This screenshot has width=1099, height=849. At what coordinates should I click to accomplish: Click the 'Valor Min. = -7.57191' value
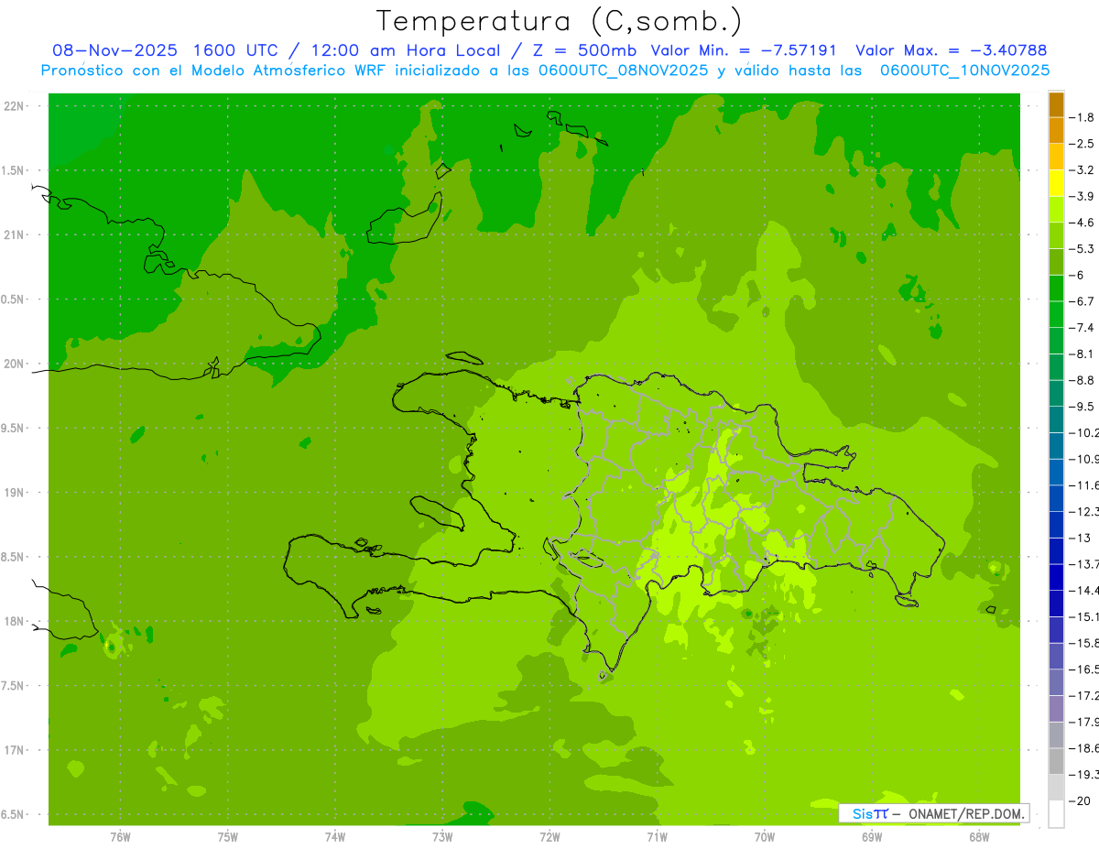point(744,50)
